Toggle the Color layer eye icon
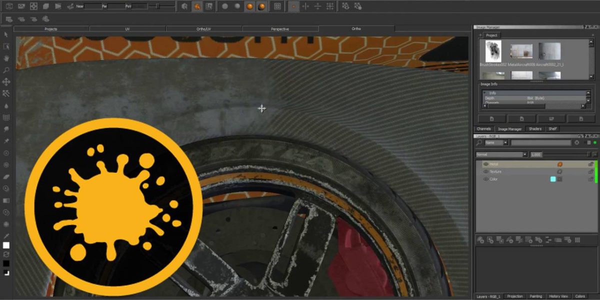This screenshot has height=300, width=600. pyautogui.click(x=485, y=179)
